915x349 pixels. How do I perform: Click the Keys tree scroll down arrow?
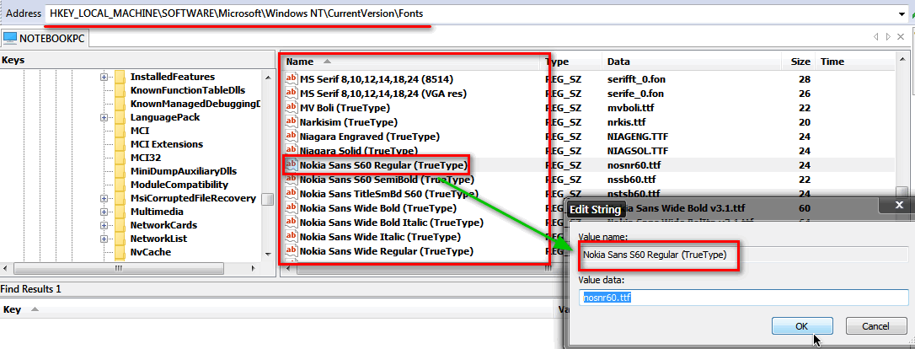[x=268, y=255]
